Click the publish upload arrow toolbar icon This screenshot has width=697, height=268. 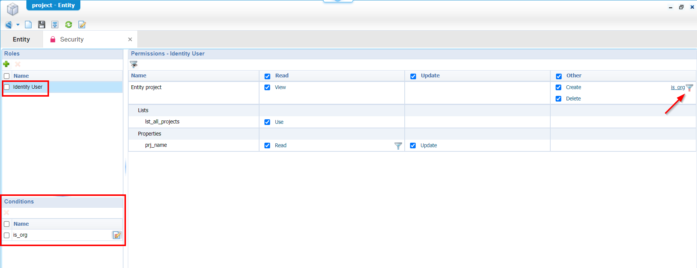pos(55,25)
